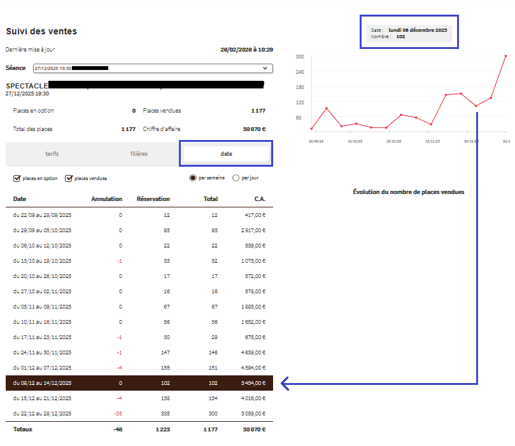Click the Réservation column header
The height and width of the screenshot is (446, 515).
click(x=153, y=199)
